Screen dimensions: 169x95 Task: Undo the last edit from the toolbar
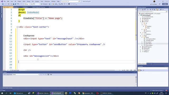click(x=18, y=4)
